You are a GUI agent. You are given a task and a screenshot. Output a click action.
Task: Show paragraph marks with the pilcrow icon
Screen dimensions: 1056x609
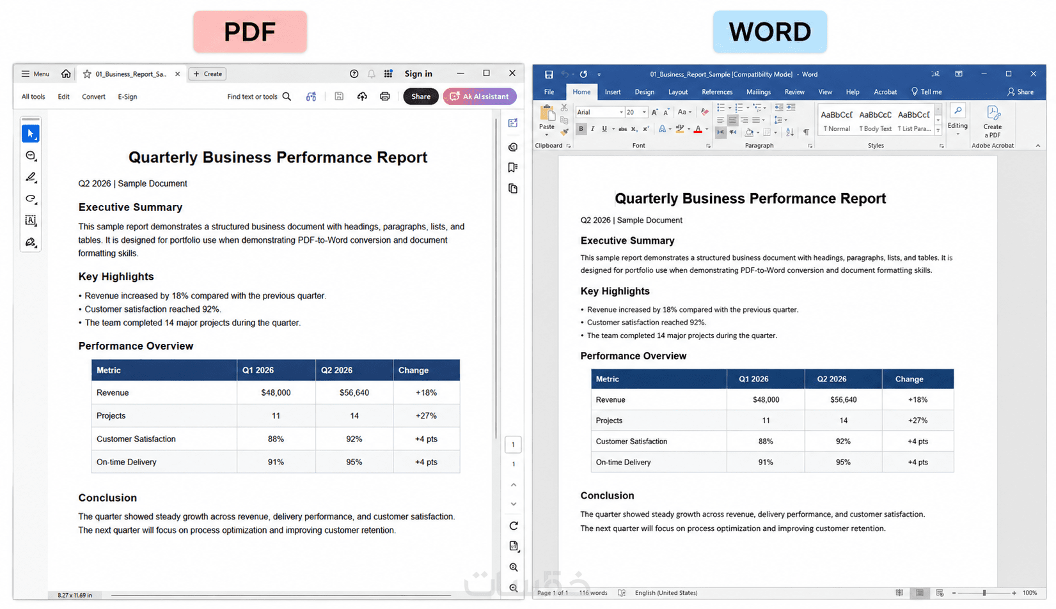tap(806, 132)
